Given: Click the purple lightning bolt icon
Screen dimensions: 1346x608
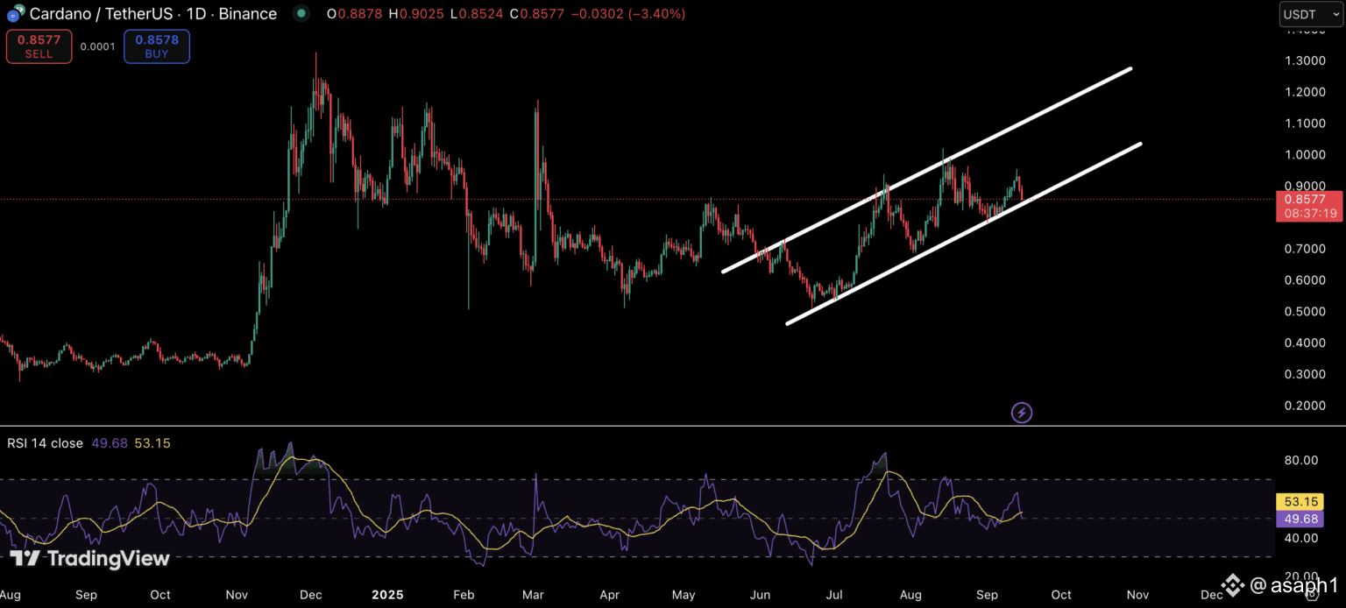Looking at the screenshot, I should (1022, 413).
